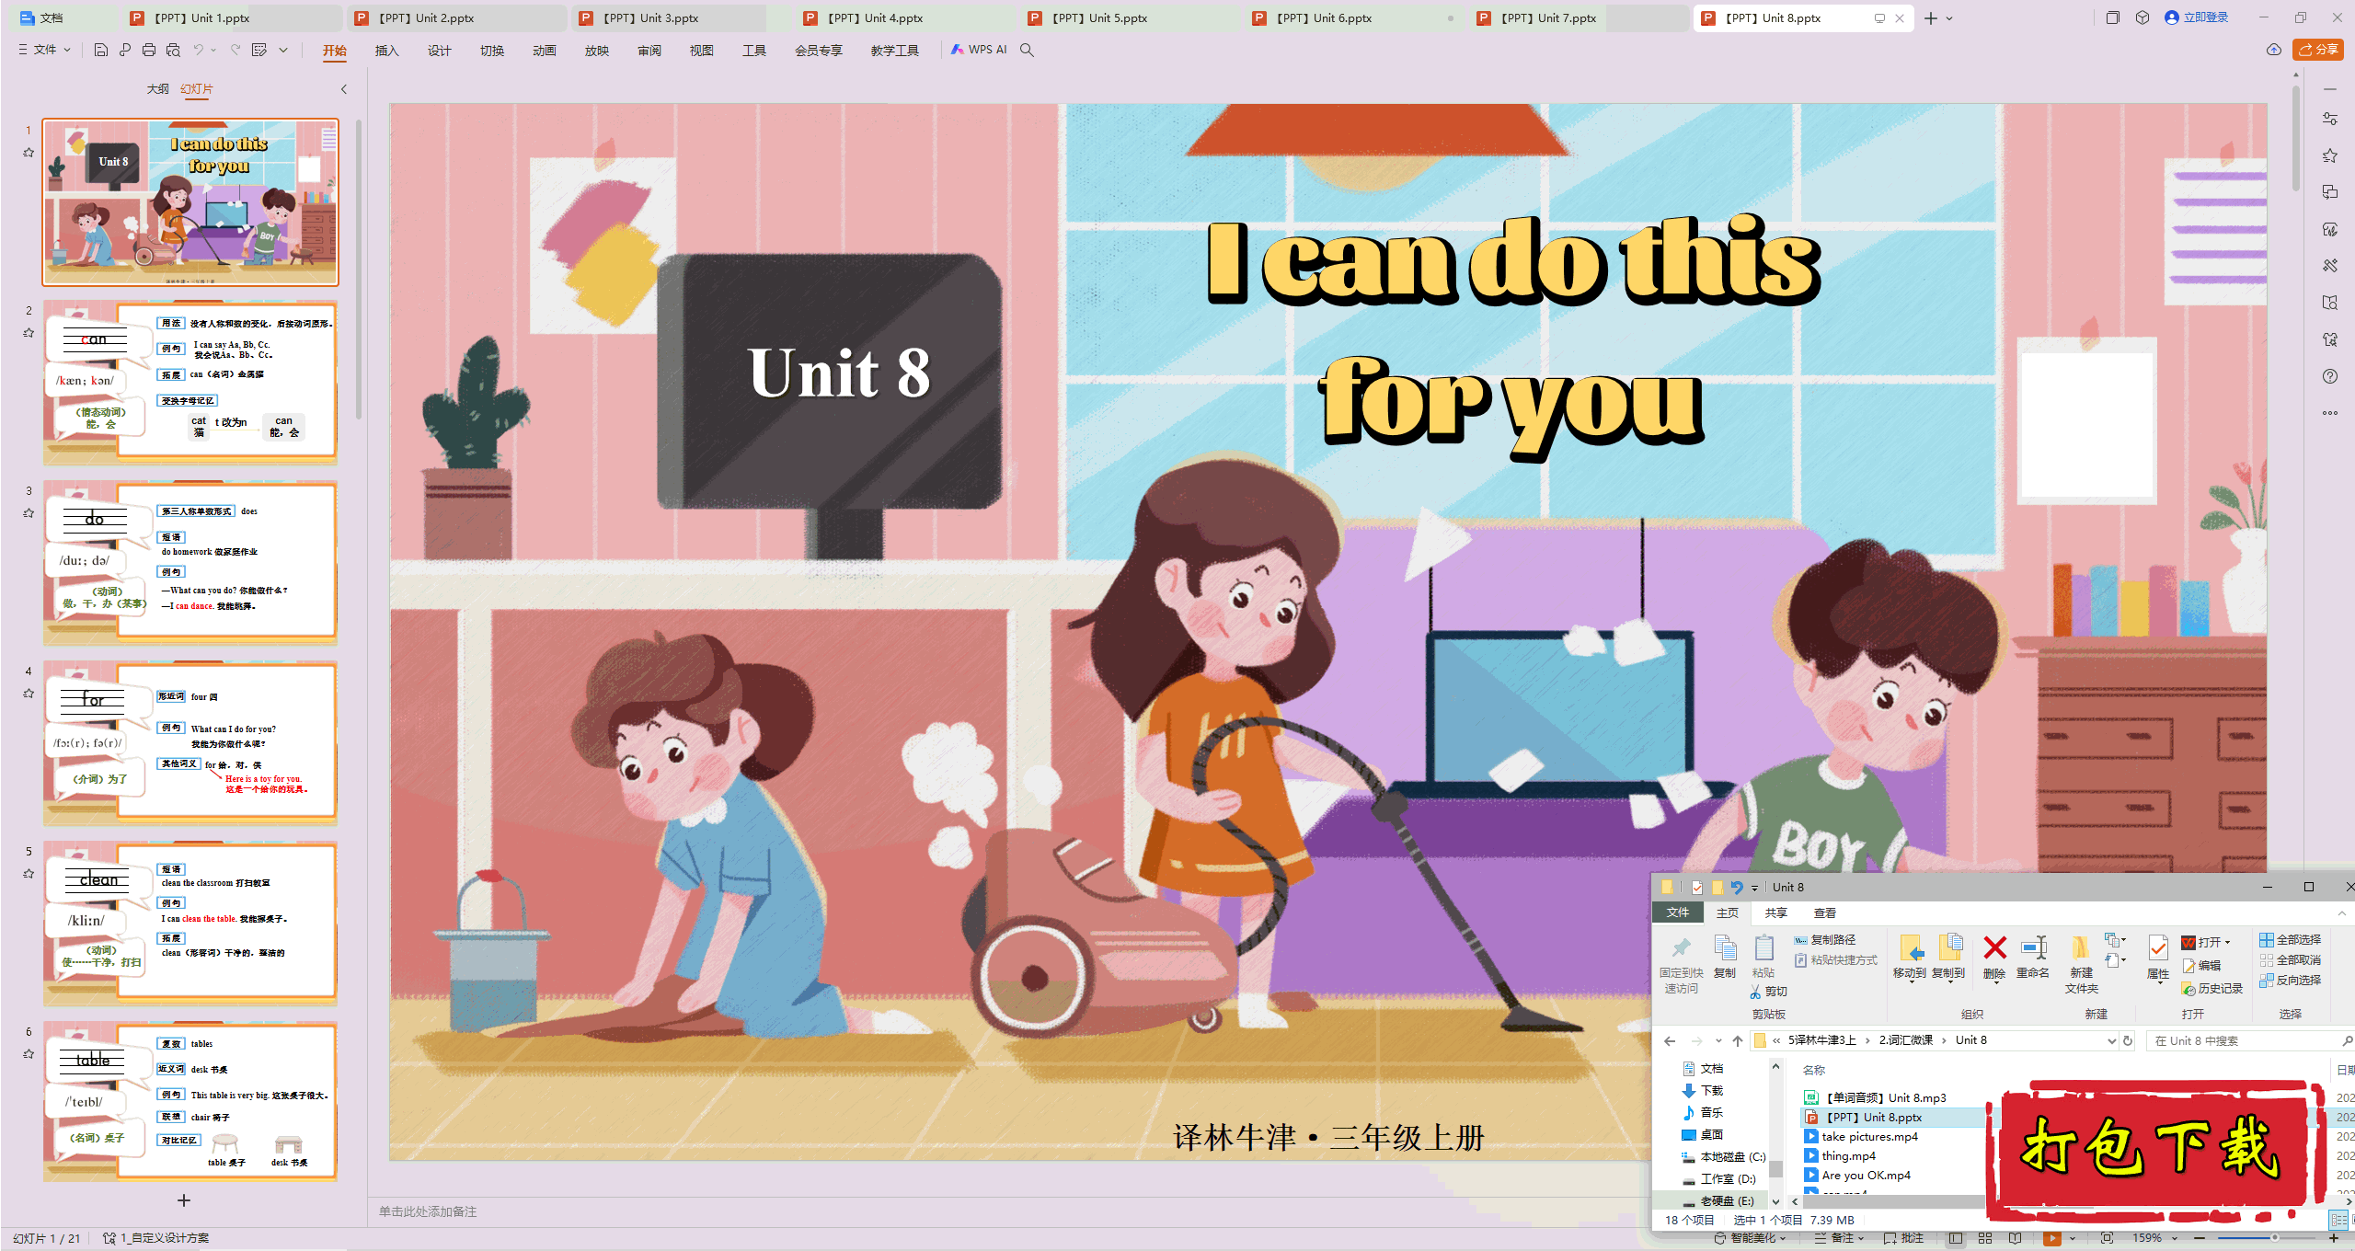Collapse the slide thumbnail panel
This screenshot has height=1251, width=2355.
click(x=344, y=89)
